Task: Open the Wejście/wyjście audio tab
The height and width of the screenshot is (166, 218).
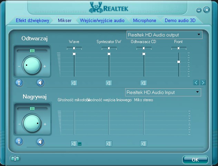Action: [x=102, y=21]
